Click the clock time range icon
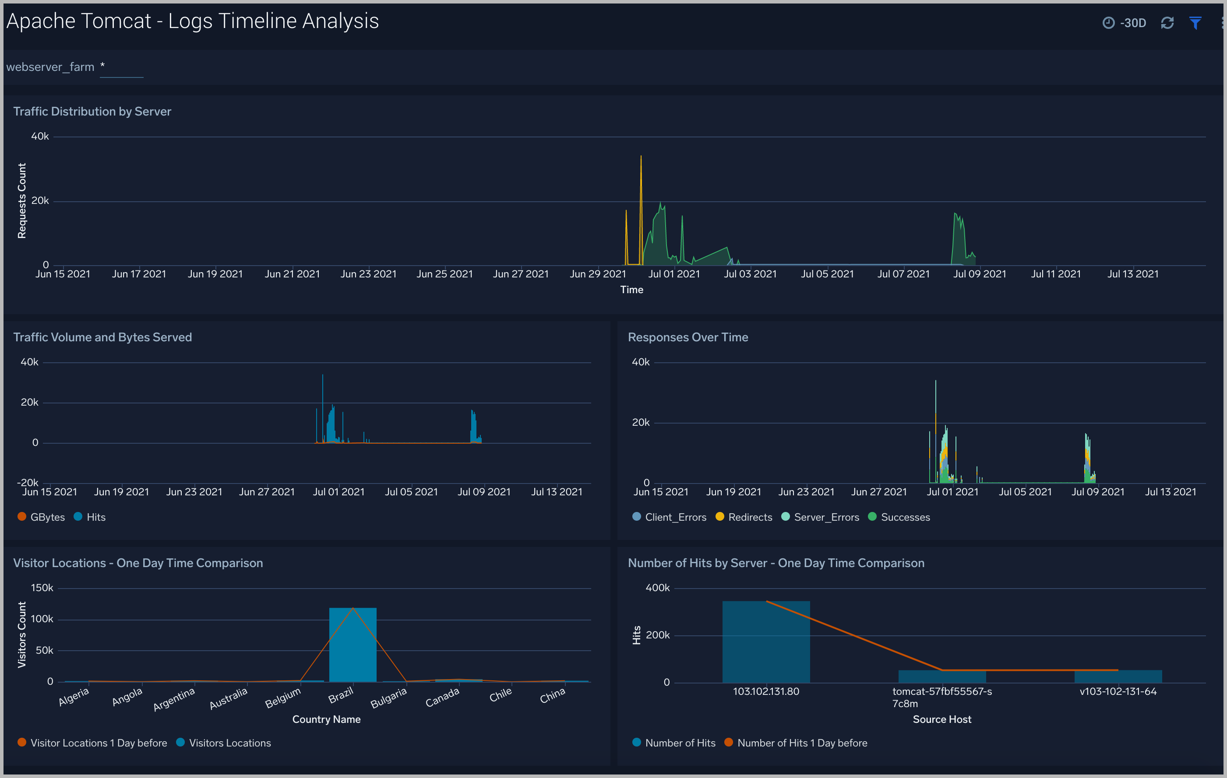Image resolution: width=1227 pixels, height=778 pixels. click(x=1108, y=23)
